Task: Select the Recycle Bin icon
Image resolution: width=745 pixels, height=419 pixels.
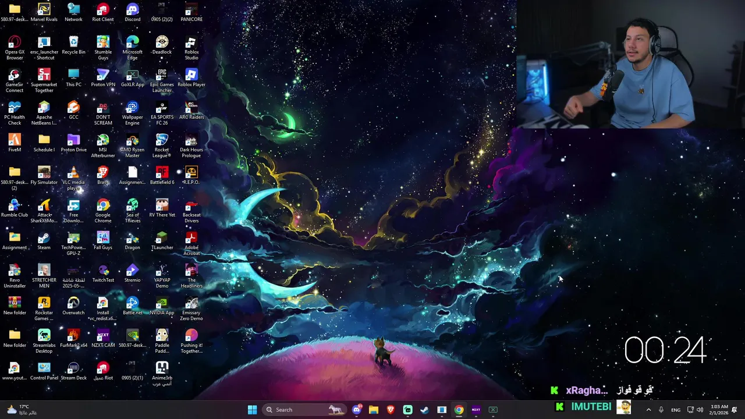Action: (x=73, y=45)
